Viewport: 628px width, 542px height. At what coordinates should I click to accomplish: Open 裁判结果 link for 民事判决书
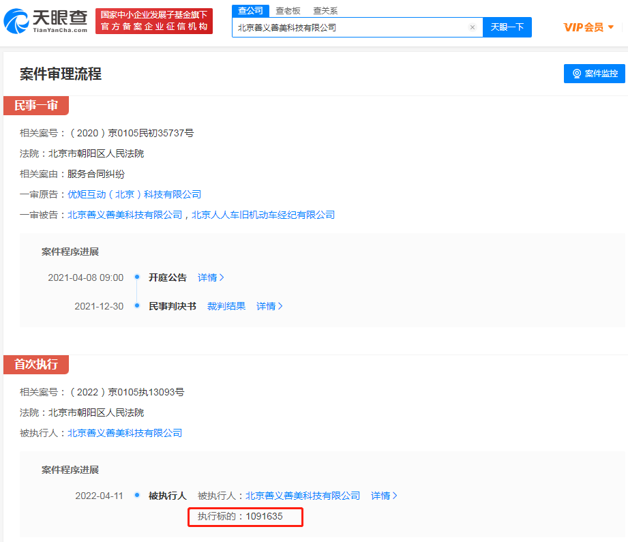(x=226, y=306)
